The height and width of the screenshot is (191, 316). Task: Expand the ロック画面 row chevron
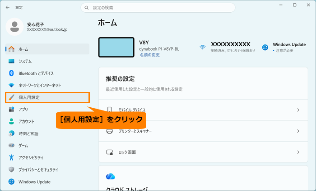298,152
